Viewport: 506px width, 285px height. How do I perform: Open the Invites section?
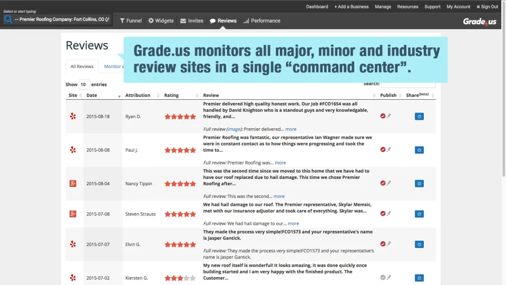192,21
